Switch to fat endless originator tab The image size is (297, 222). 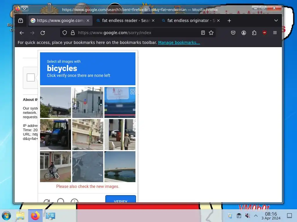click(191, 21)
